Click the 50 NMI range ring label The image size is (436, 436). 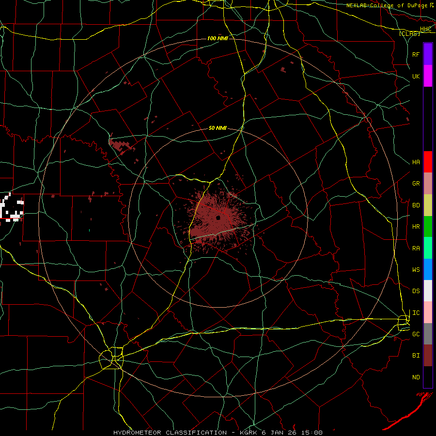(218, 128)
